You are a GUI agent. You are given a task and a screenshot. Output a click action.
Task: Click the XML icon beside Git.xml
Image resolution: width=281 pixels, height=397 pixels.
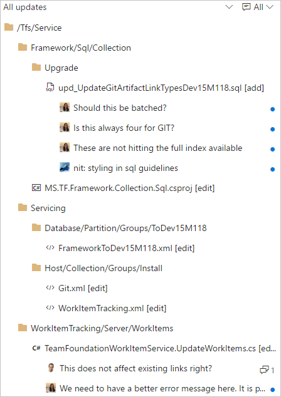(x=50, y=288)
